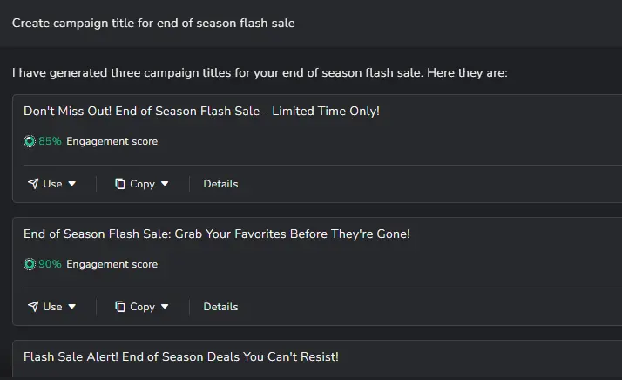Expand the Copy dropdown arrow on first card
The image size is (622, 380).
click(165, 183)
